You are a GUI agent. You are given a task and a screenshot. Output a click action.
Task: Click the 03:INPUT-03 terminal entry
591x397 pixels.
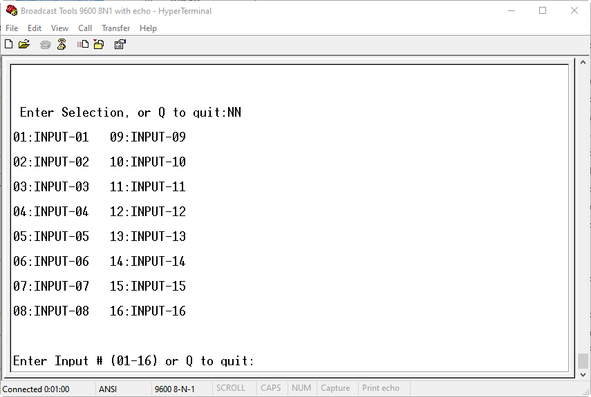click(51, 186)
